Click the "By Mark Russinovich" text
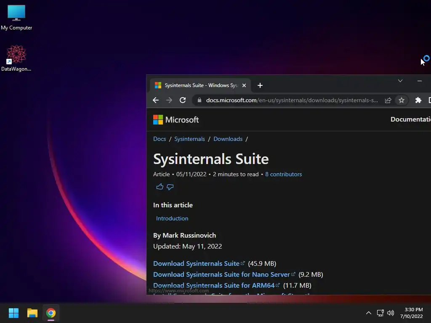431x323 pixels. [x=184, y=236]
